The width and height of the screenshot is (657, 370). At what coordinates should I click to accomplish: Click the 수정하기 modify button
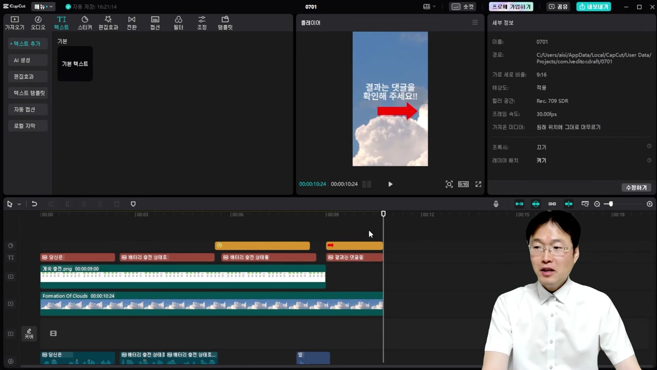point(636,187)
